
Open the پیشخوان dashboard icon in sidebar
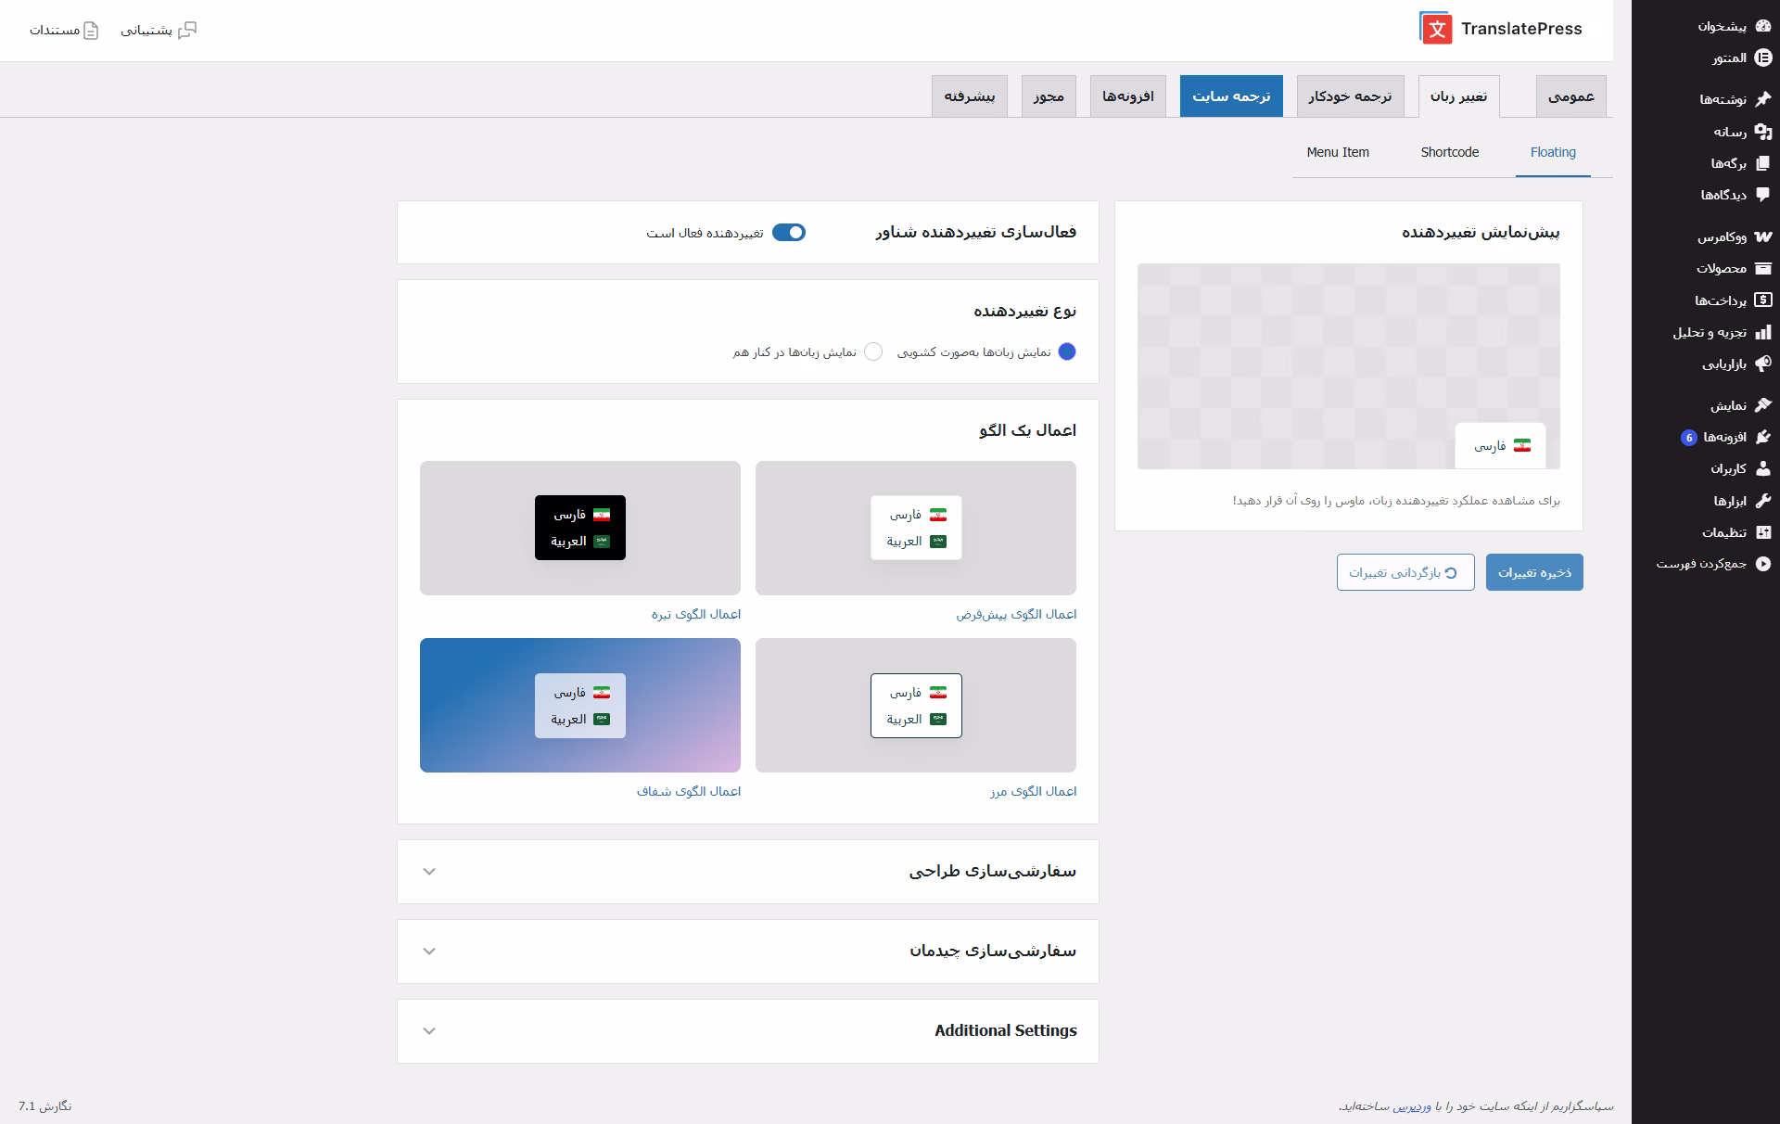[1762, 26]
